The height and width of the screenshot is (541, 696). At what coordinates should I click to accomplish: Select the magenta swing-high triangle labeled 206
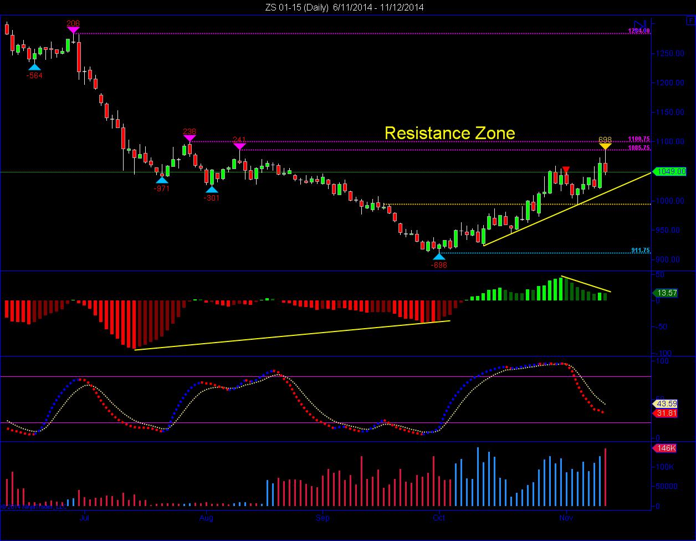(73, 30)
